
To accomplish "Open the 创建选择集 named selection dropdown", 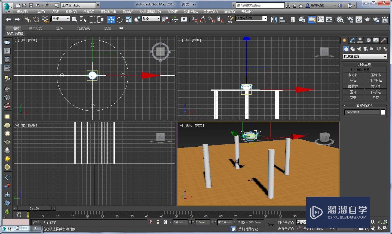I will [x=252, y=18].
